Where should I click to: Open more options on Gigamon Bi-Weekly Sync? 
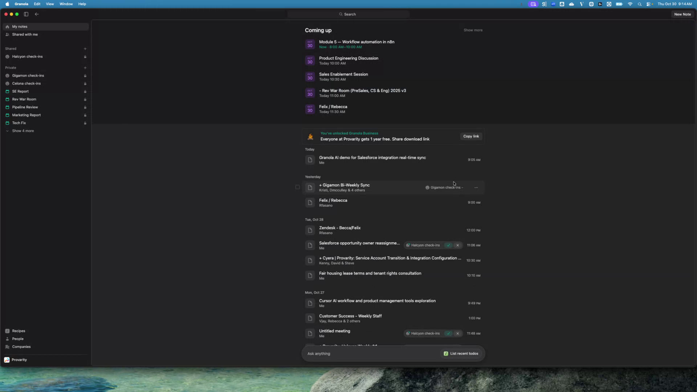pos(476,188)
